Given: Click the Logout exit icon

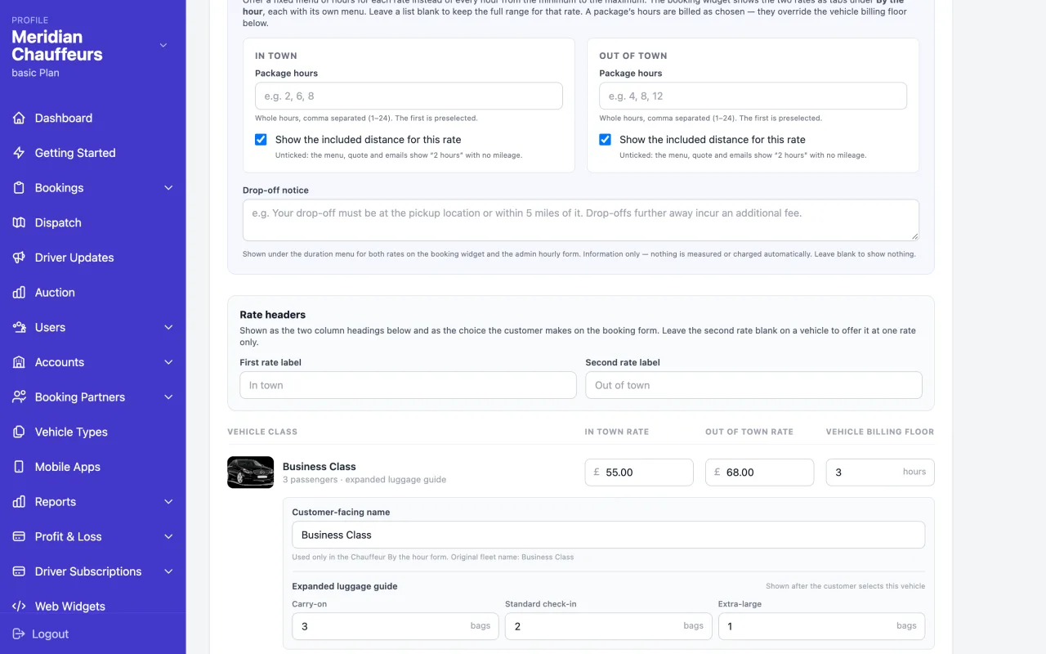Looking at the screenshot, I should [19, 634].
